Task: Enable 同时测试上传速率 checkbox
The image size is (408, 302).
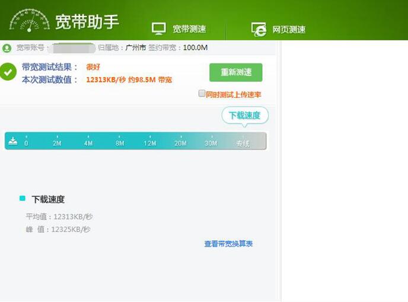Action: click(x=202, y=93)
